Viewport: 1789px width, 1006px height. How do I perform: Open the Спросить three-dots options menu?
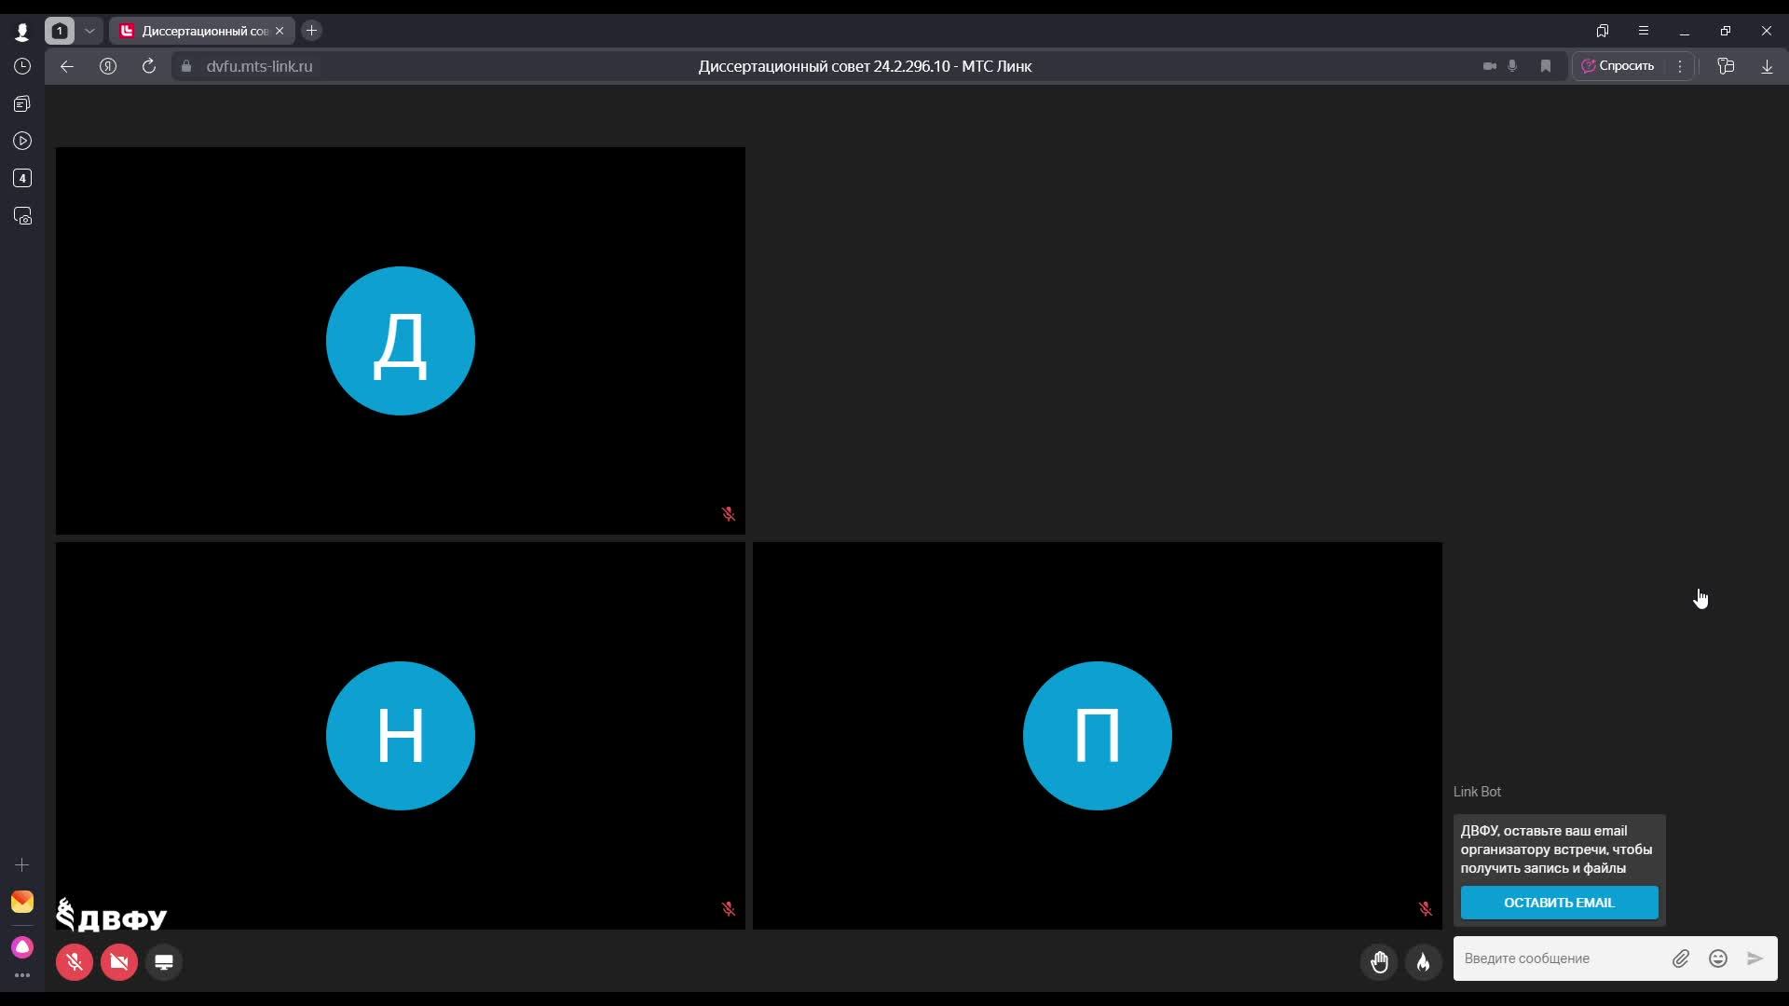1680,66
